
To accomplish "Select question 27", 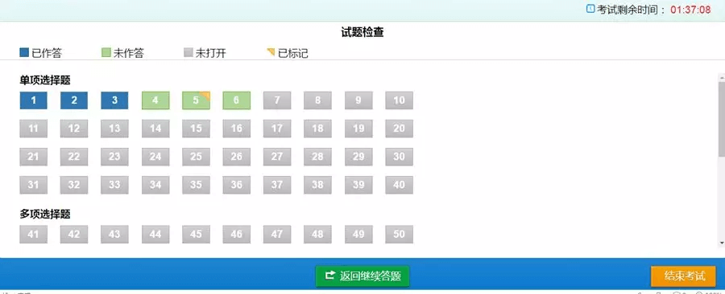I will click(x=277, y=157).
